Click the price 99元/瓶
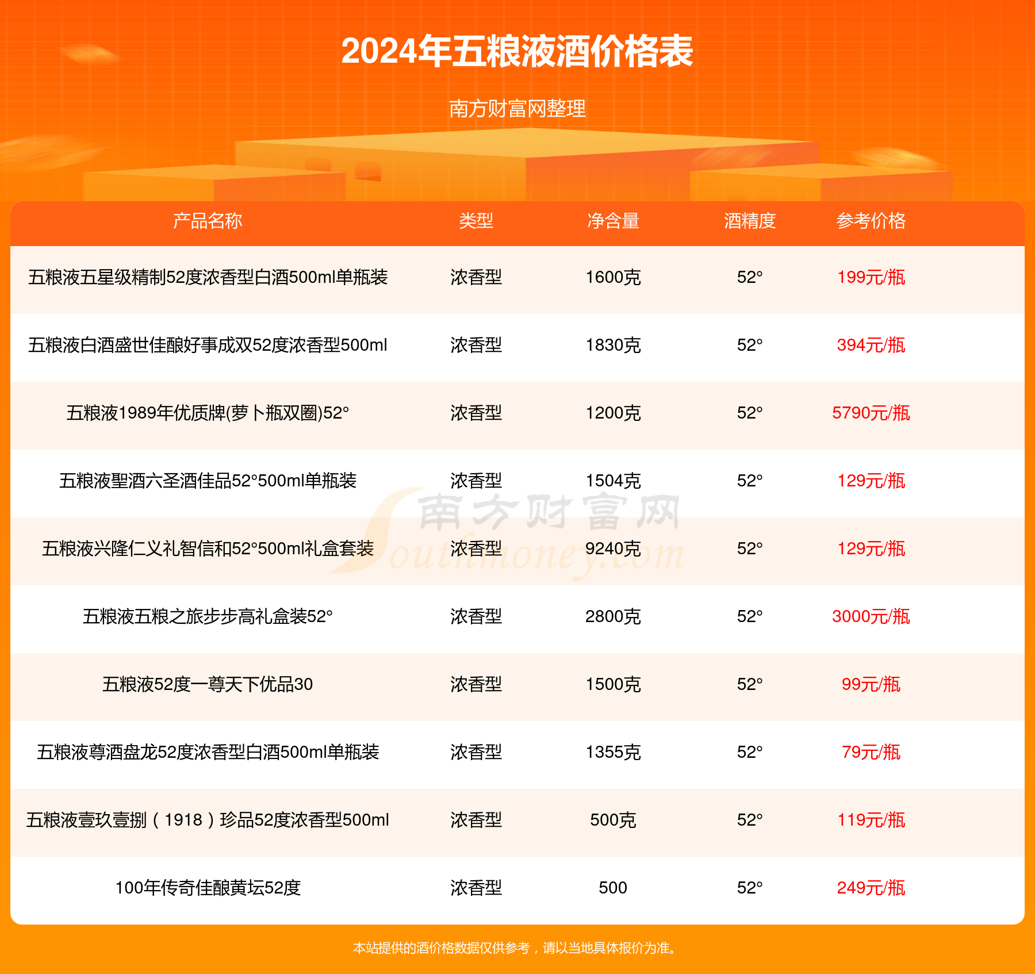This screenshot has width=1035, height=974. tap(871, 684)
